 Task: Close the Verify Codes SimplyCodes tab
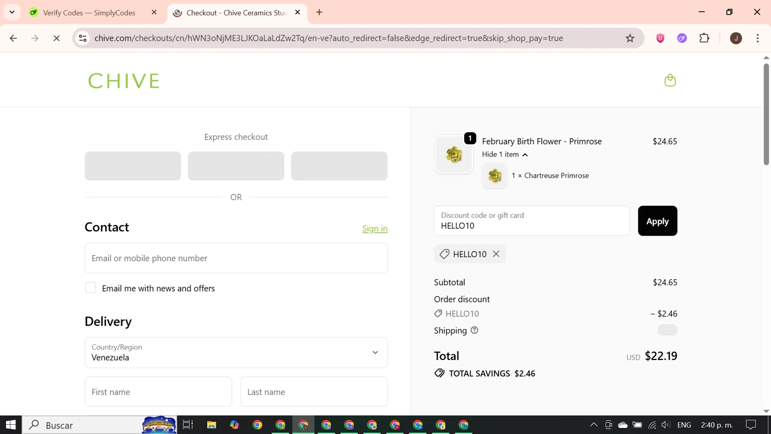point(154,12)
